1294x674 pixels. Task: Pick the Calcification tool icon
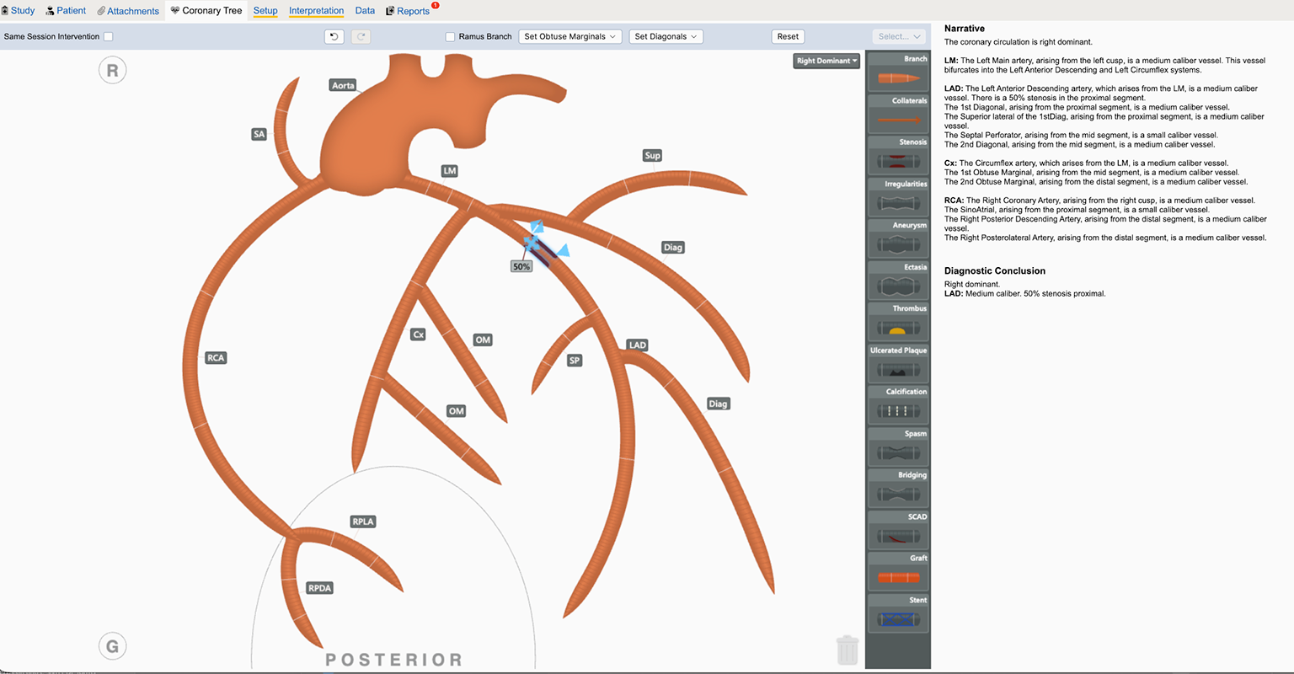point(898,411)
